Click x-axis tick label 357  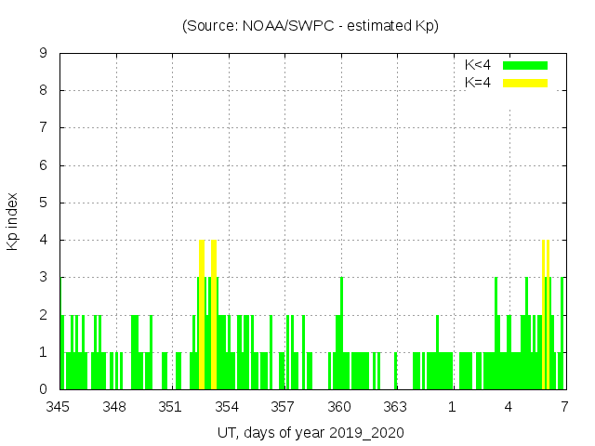point(284,406)
